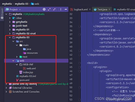Click the External Libraries icon
The image size is (135, 102).
point(10,88)
